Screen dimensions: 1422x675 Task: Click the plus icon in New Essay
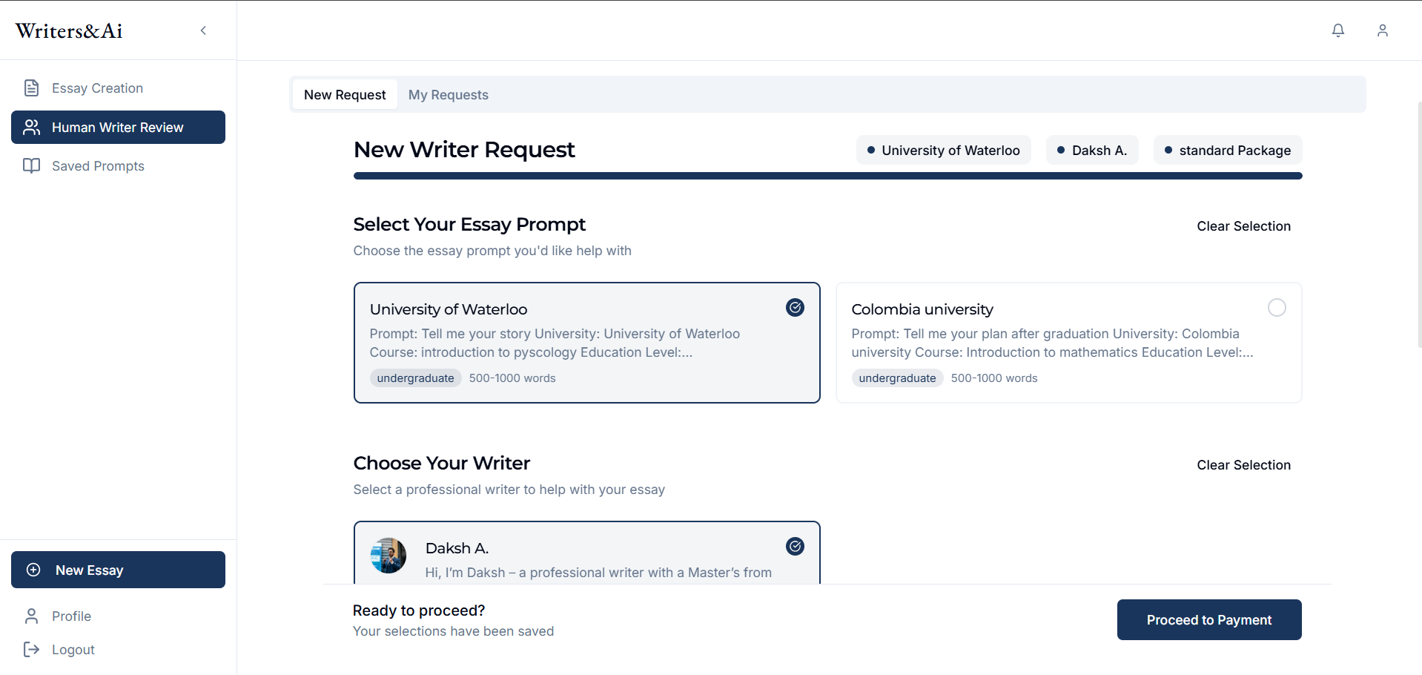tap(33, 570)
